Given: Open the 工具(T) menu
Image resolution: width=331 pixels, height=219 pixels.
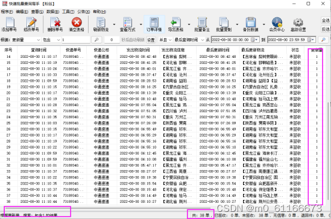Looking at the screenshot, I should 68,12.
